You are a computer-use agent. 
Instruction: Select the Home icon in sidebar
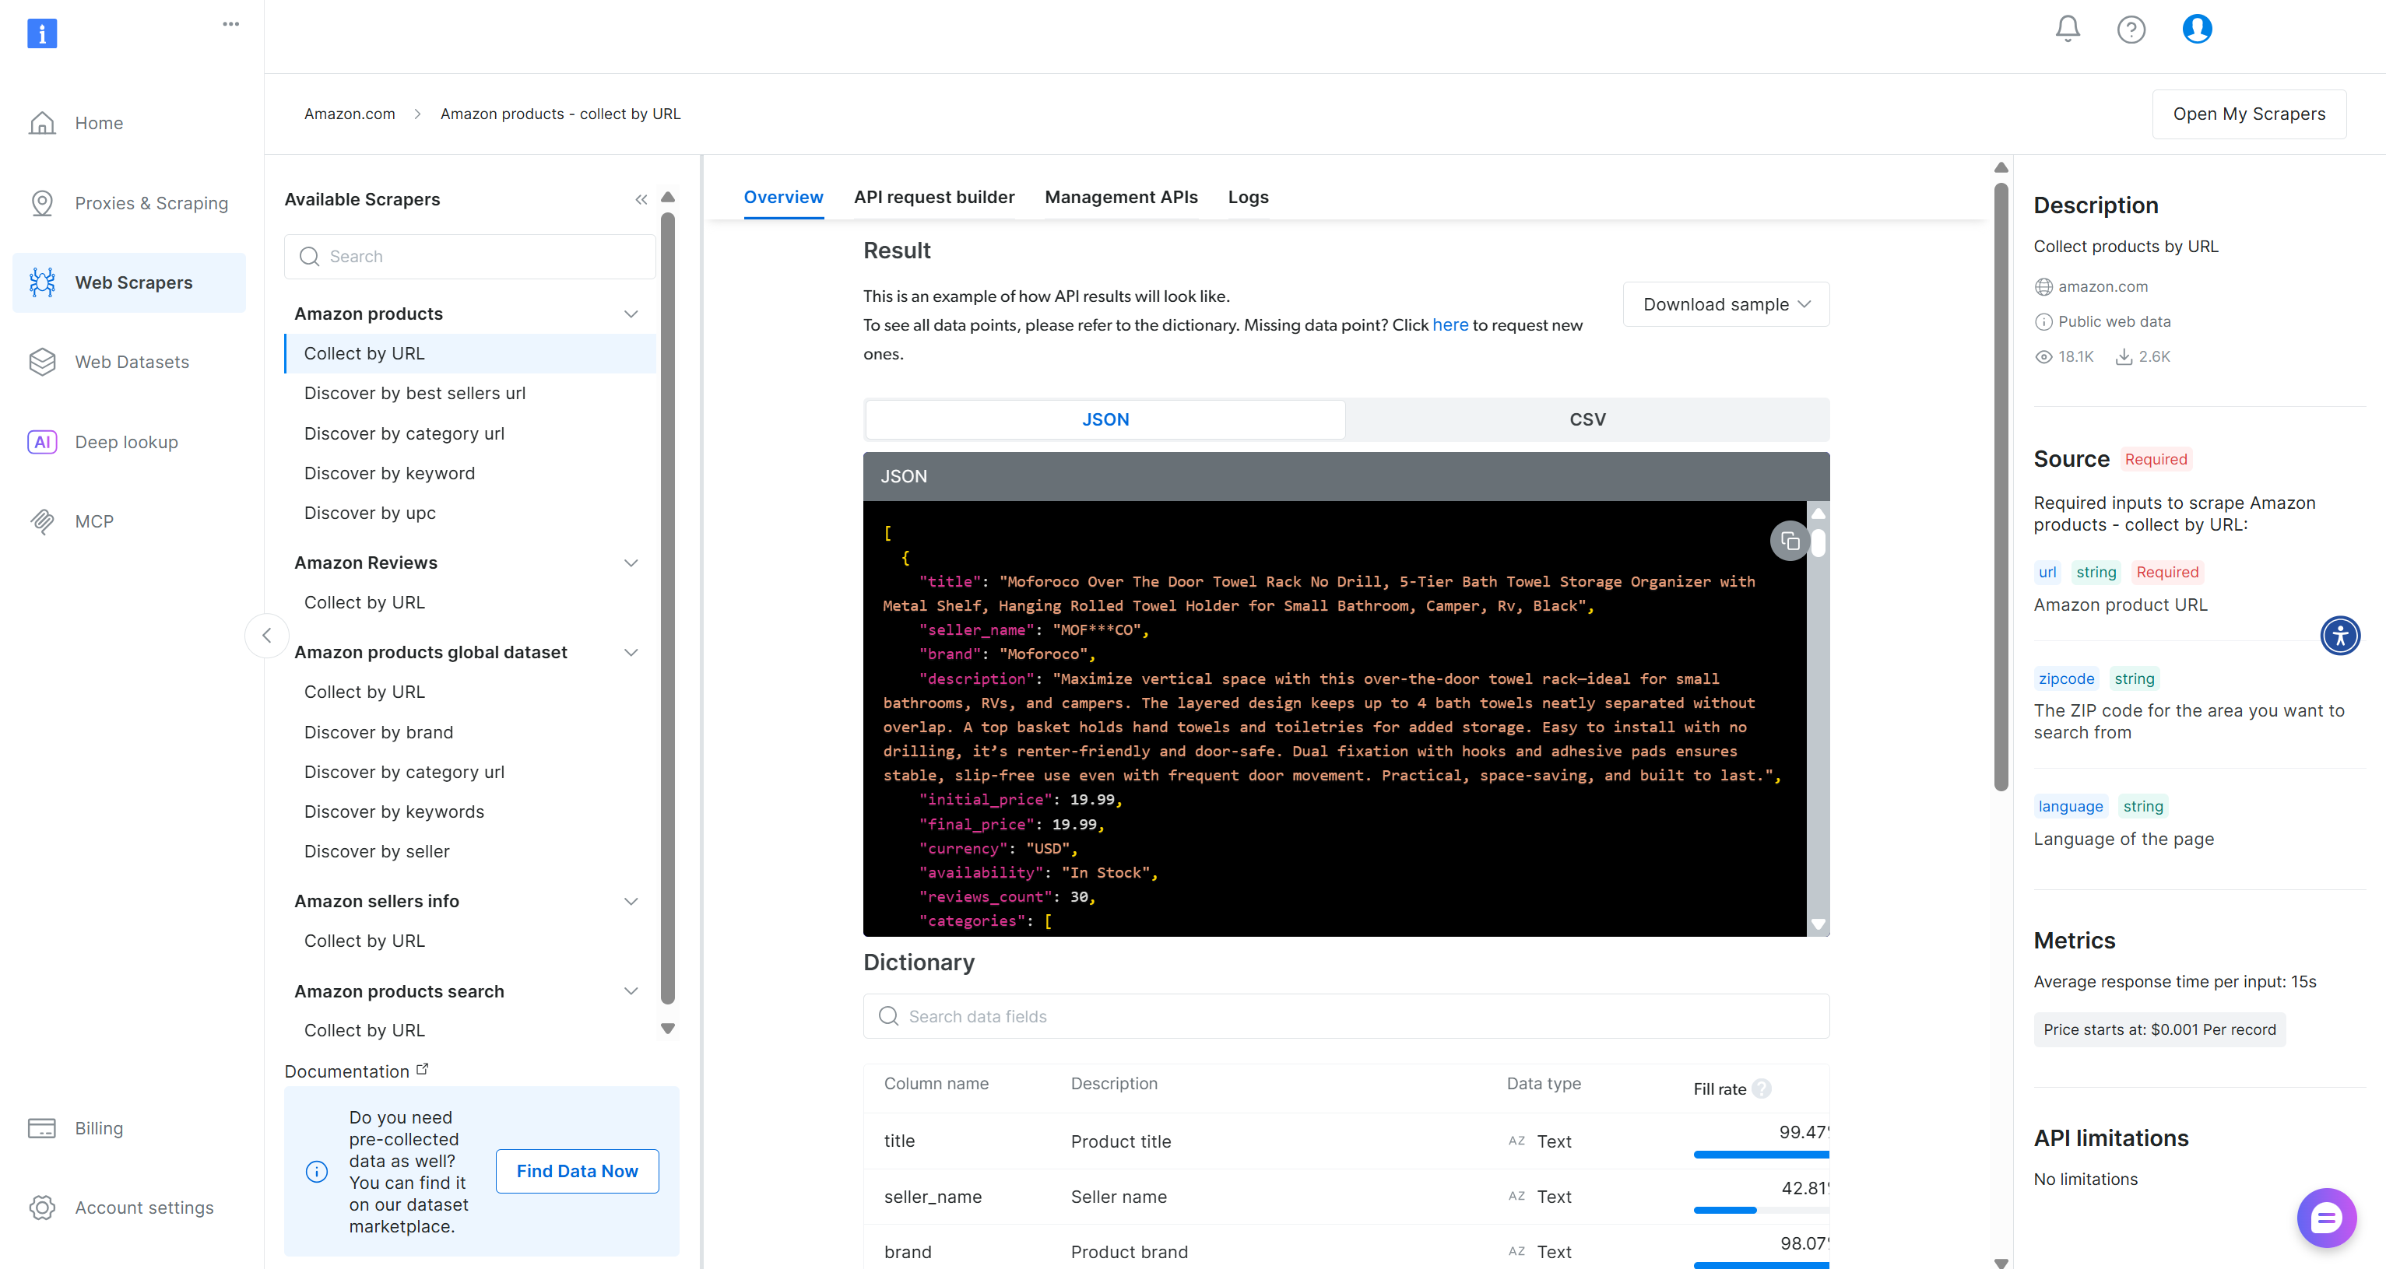pyautogui.click(x=43, y=122)
